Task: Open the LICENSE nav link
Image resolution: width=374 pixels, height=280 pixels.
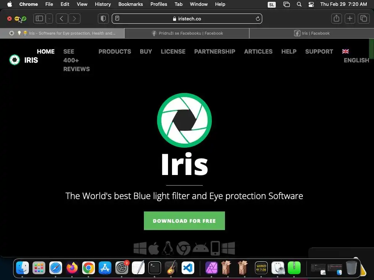Action: (173, 51)
